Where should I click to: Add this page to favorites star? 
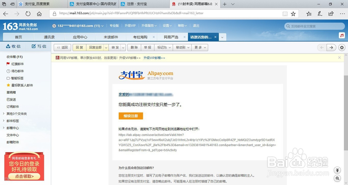[293, 14]
